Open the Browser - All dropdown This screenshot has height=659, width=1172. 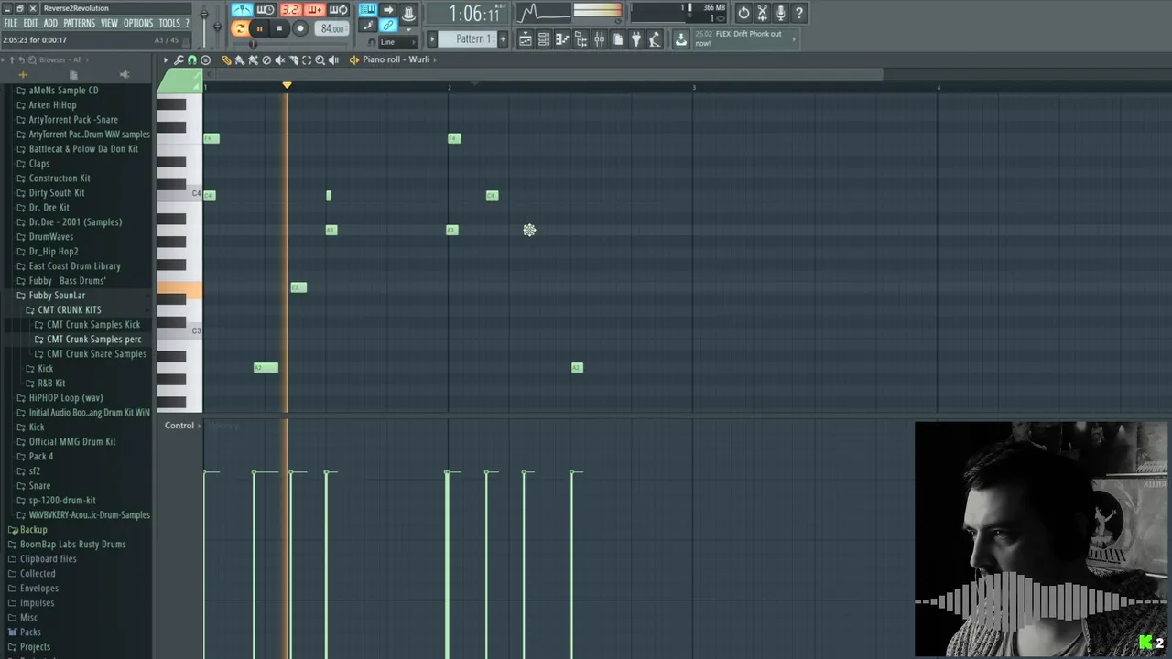tap(63, 60)
